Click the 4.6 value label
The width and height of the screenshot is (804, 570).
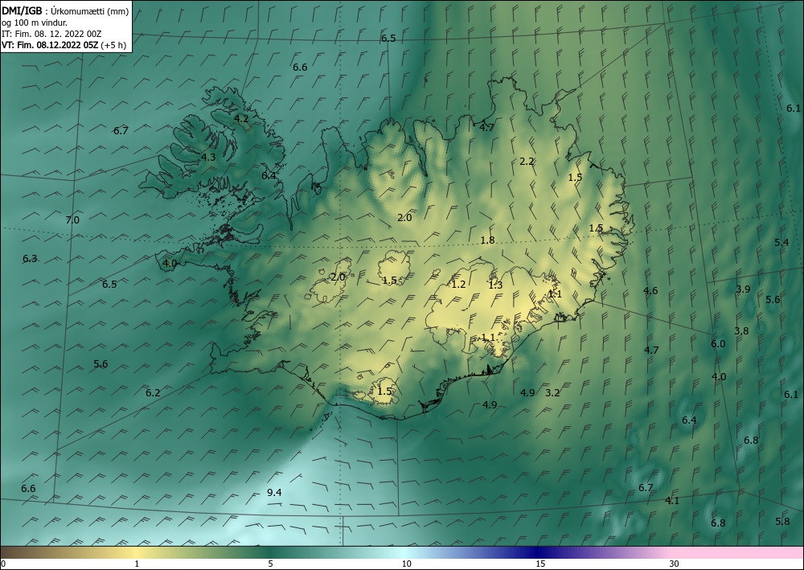tap(650, 291)
